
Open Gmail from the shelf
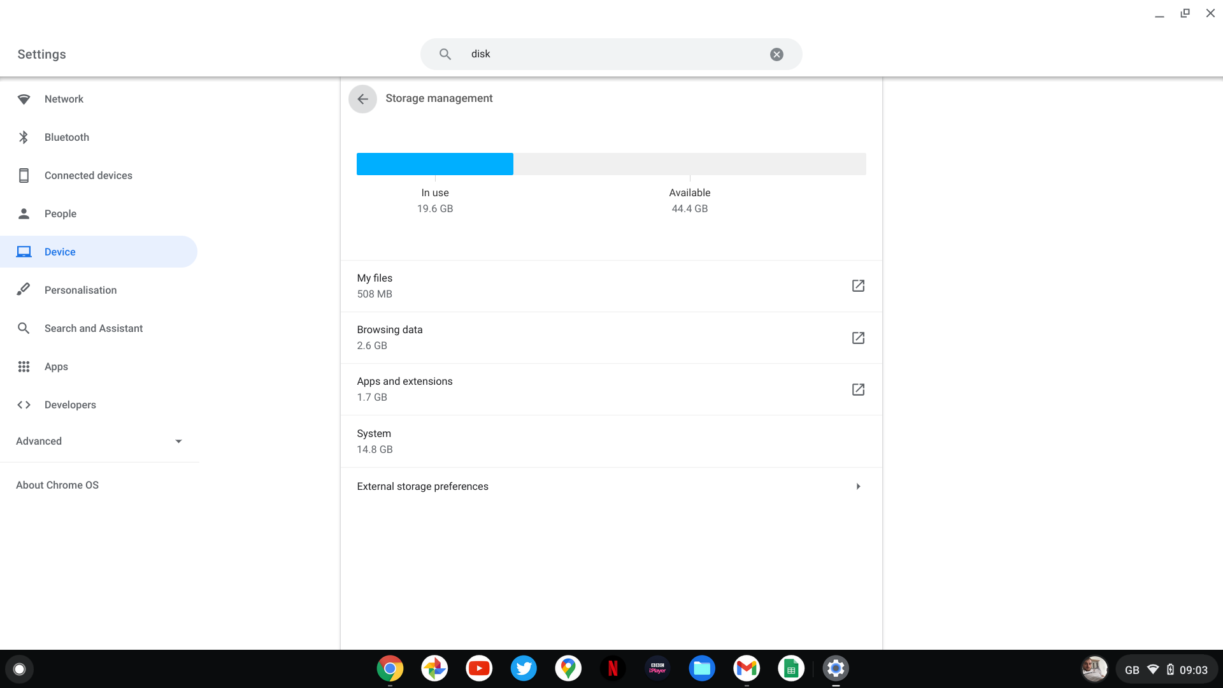tap(747, 668)
